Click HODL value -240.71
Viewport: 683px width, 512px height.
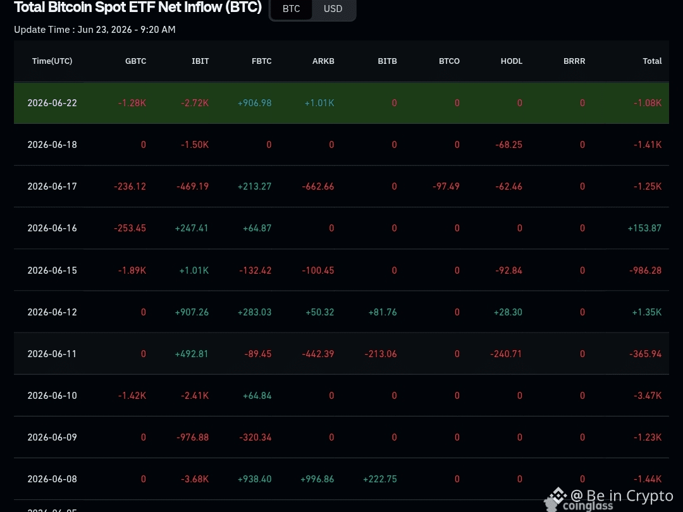tap(506, 354)
